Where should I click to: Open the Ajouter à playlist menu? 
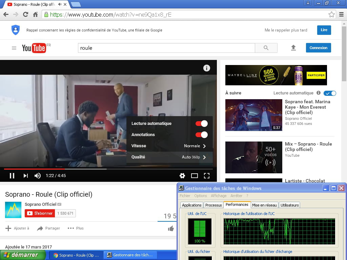[17, 228]
